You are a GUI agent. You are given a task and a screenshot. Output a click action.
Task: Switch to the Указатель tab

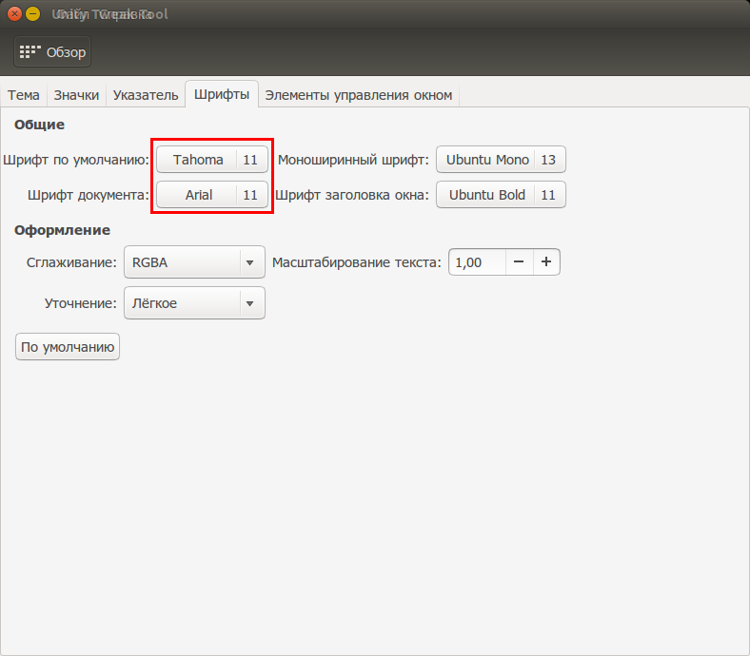click(x=146, y=95)
